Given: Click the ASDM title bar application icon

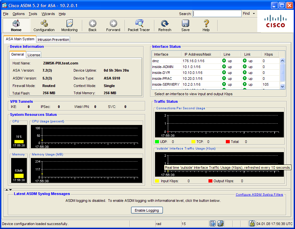Looking at the screenshot, I should pyautogui.click(x=5, y=5).
